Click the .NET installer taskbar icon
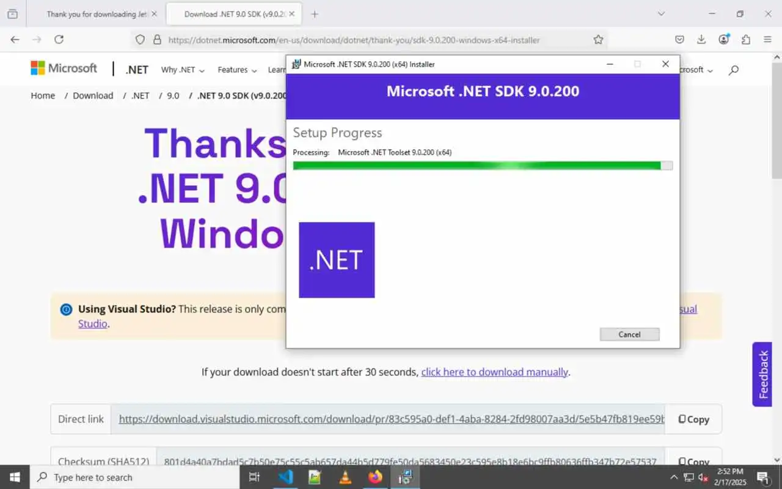Screen dimensions: 782x489 (x=405, y=477)
